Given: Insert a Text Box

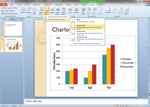Looking at the screenshot, I should click(x=34, y=11).
